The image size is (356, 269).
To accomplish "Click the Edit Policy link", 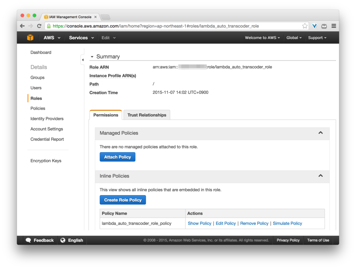I will pos(226,223).
